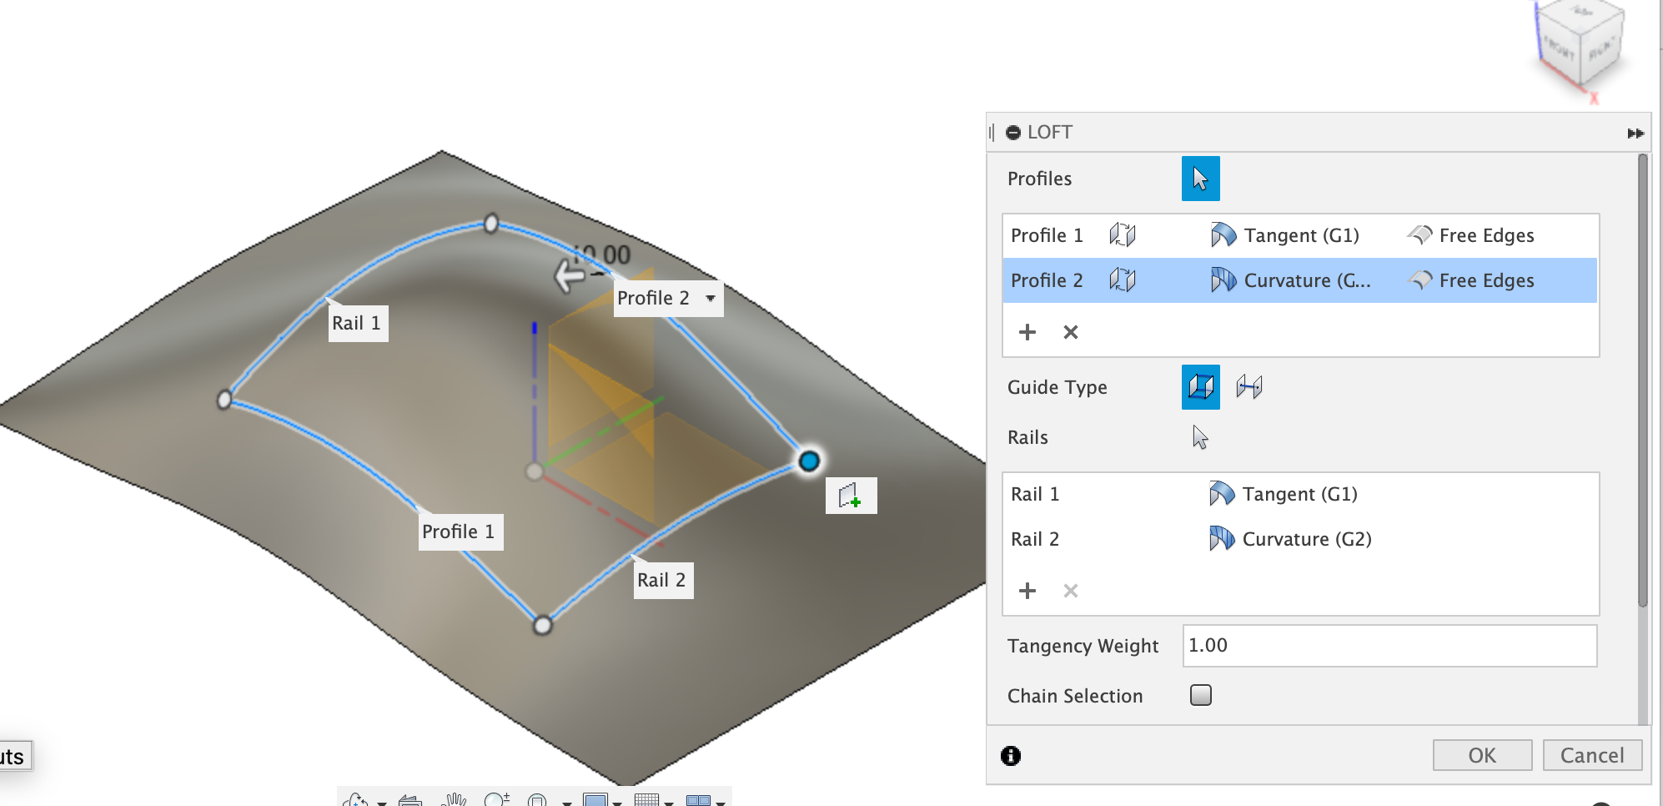Click Profile 1 reverse direction icon
Image resolution: width=1663 pixels, height=806 pixels.
tap(1123, 235)
